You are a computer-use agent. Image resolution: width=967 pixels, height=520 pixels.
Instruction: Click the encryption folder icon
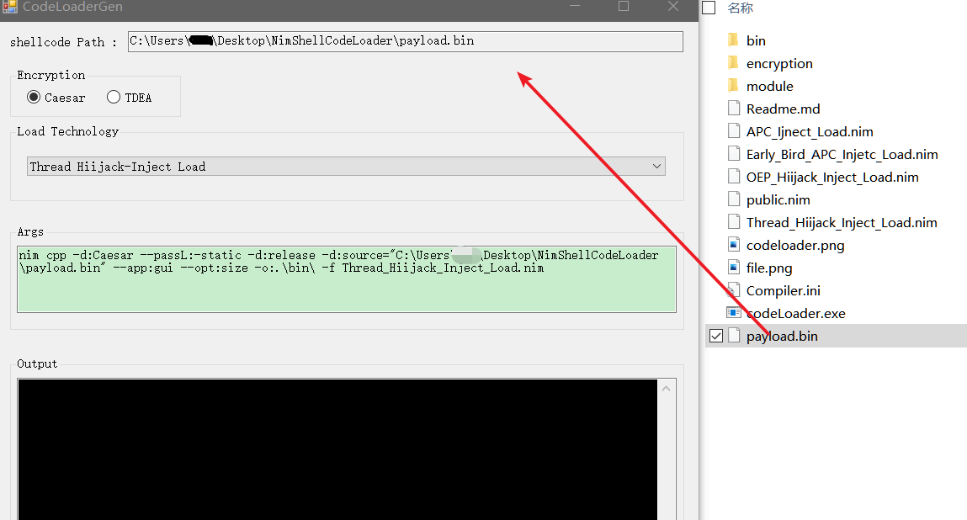tap(733, 63)
